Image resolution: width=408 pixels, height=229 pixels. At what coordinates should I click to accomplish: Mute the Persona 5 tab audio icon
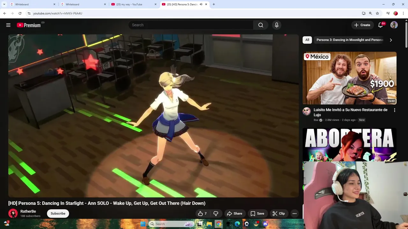[x=201, y=4]
